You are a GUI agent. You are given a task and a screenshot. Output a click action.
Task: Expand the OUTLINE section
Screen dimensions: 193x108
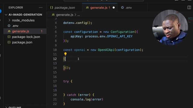pos(6,107)
